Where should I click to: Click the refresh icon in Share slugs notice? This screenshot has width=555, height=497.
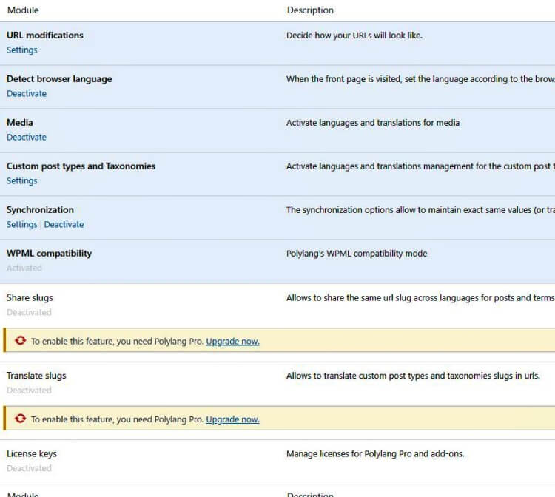pos(20,340)
